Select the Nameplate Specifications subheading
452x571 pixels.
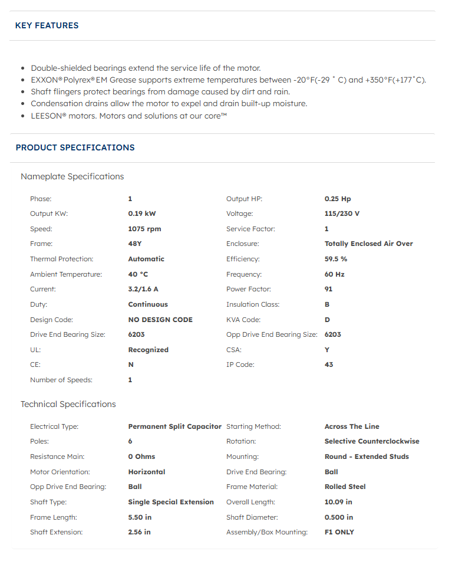tap(72, 176)
